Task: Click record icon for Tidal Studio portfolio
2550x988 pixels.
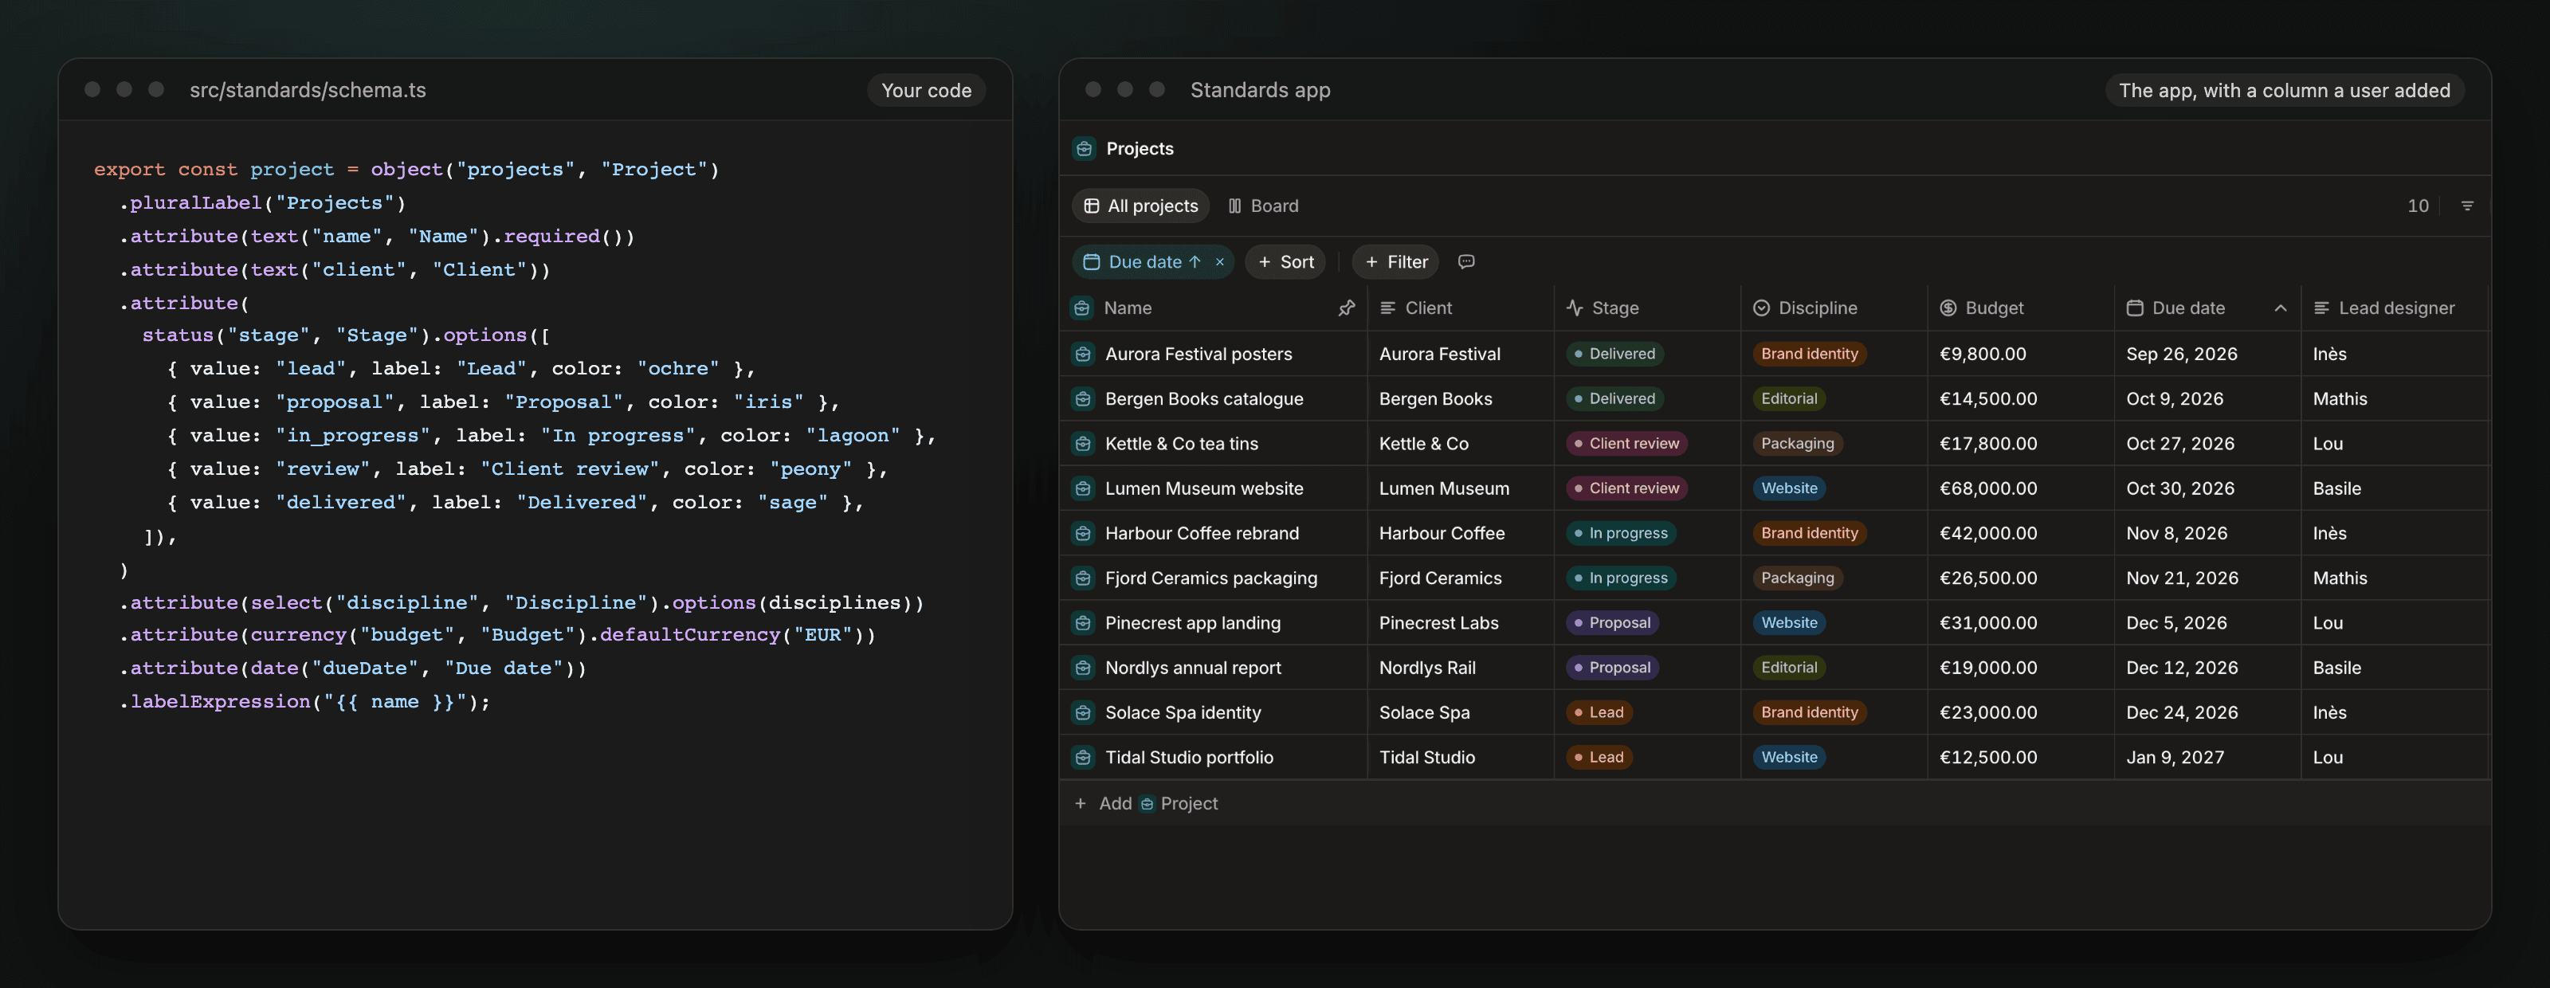Action: click(x=1083, y=758)
